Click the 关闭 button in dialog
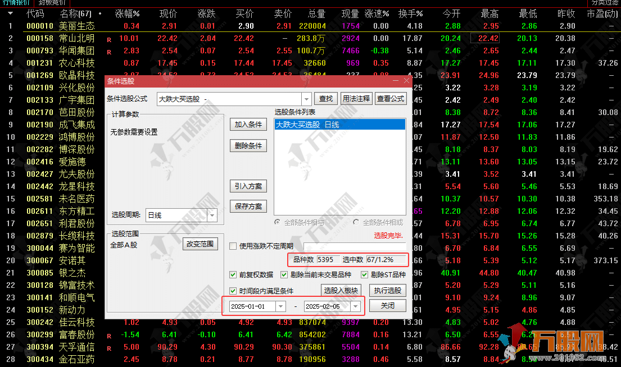This screenshot has width=621, height=367. click(x=388, y=306)
